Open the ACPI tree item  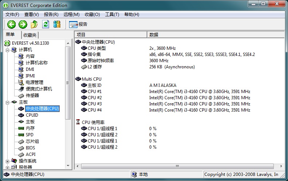[31, 154]
